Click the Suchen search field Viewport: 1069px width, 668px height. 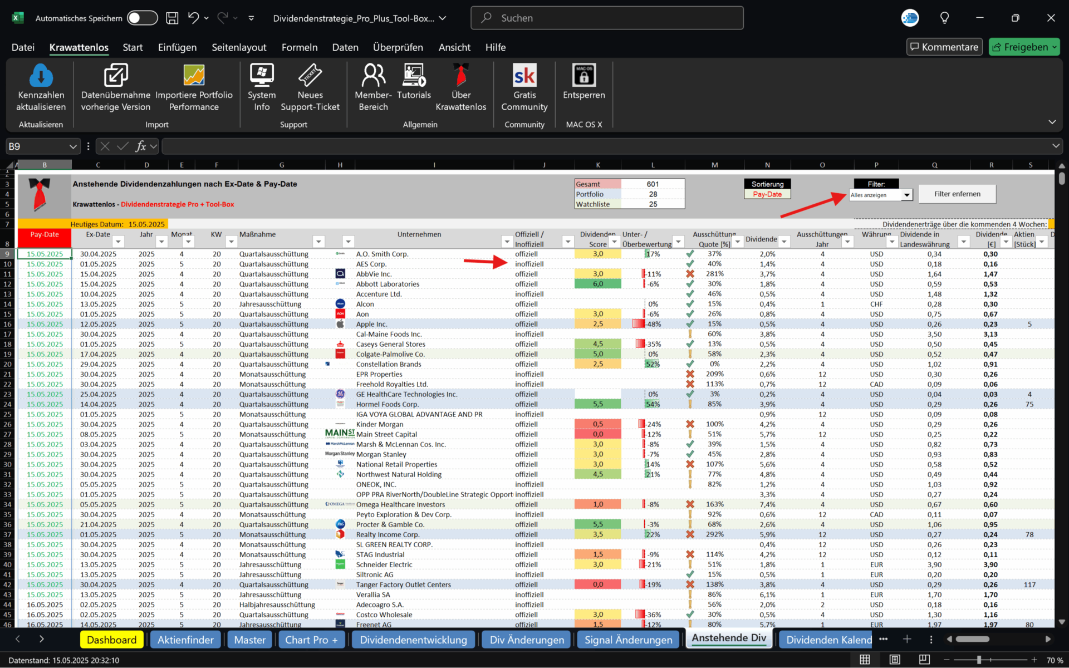point(607,18)
